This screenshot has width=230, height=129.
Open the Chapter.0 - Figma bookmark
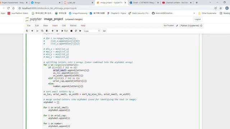tap(116, 13)
